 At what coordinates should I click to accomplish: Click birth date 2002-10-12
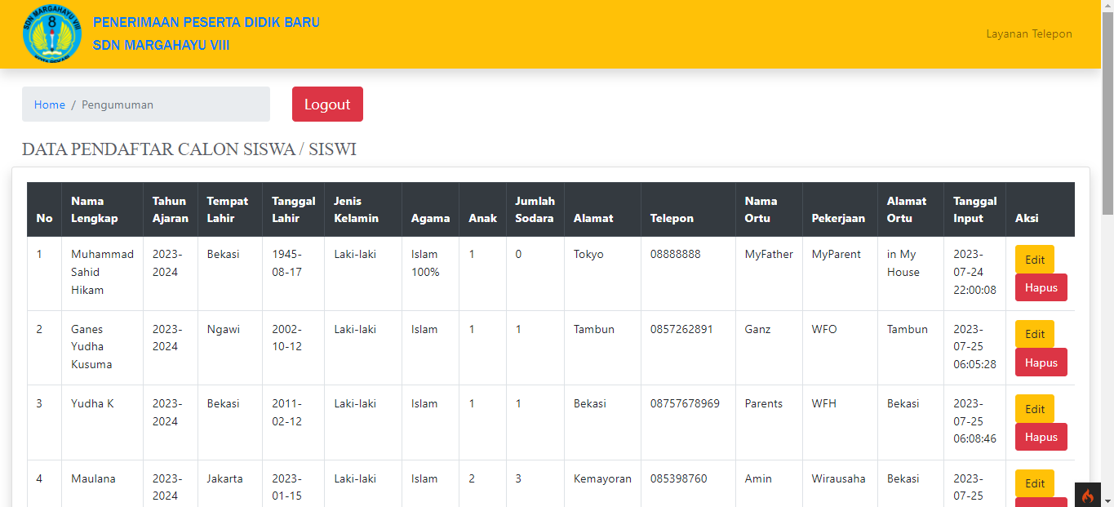coord(286,338)
